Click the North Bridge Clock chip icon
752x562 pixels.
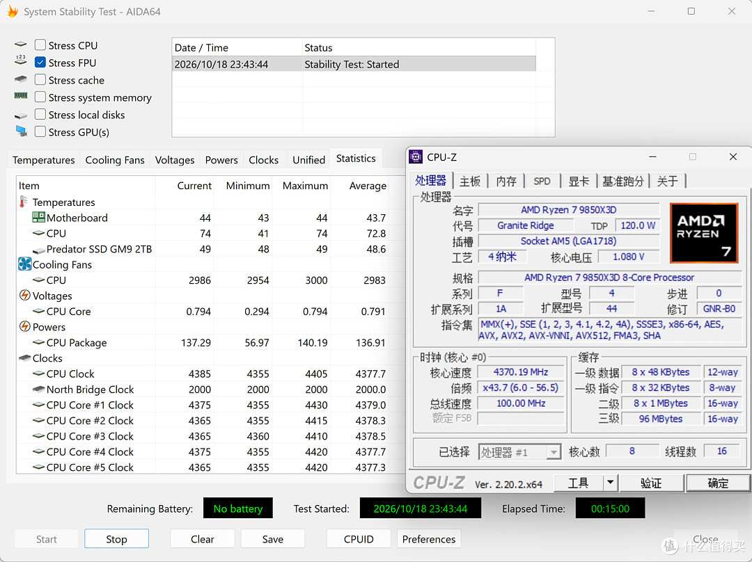[x=38, y=389]
